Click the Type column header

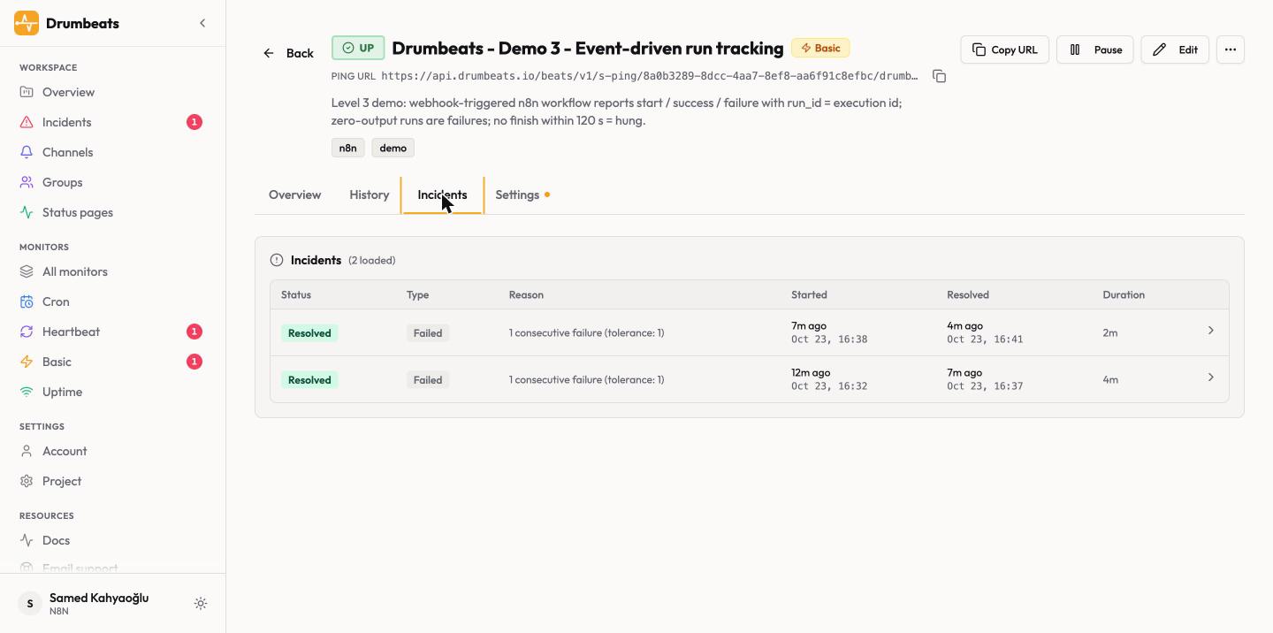417,294
